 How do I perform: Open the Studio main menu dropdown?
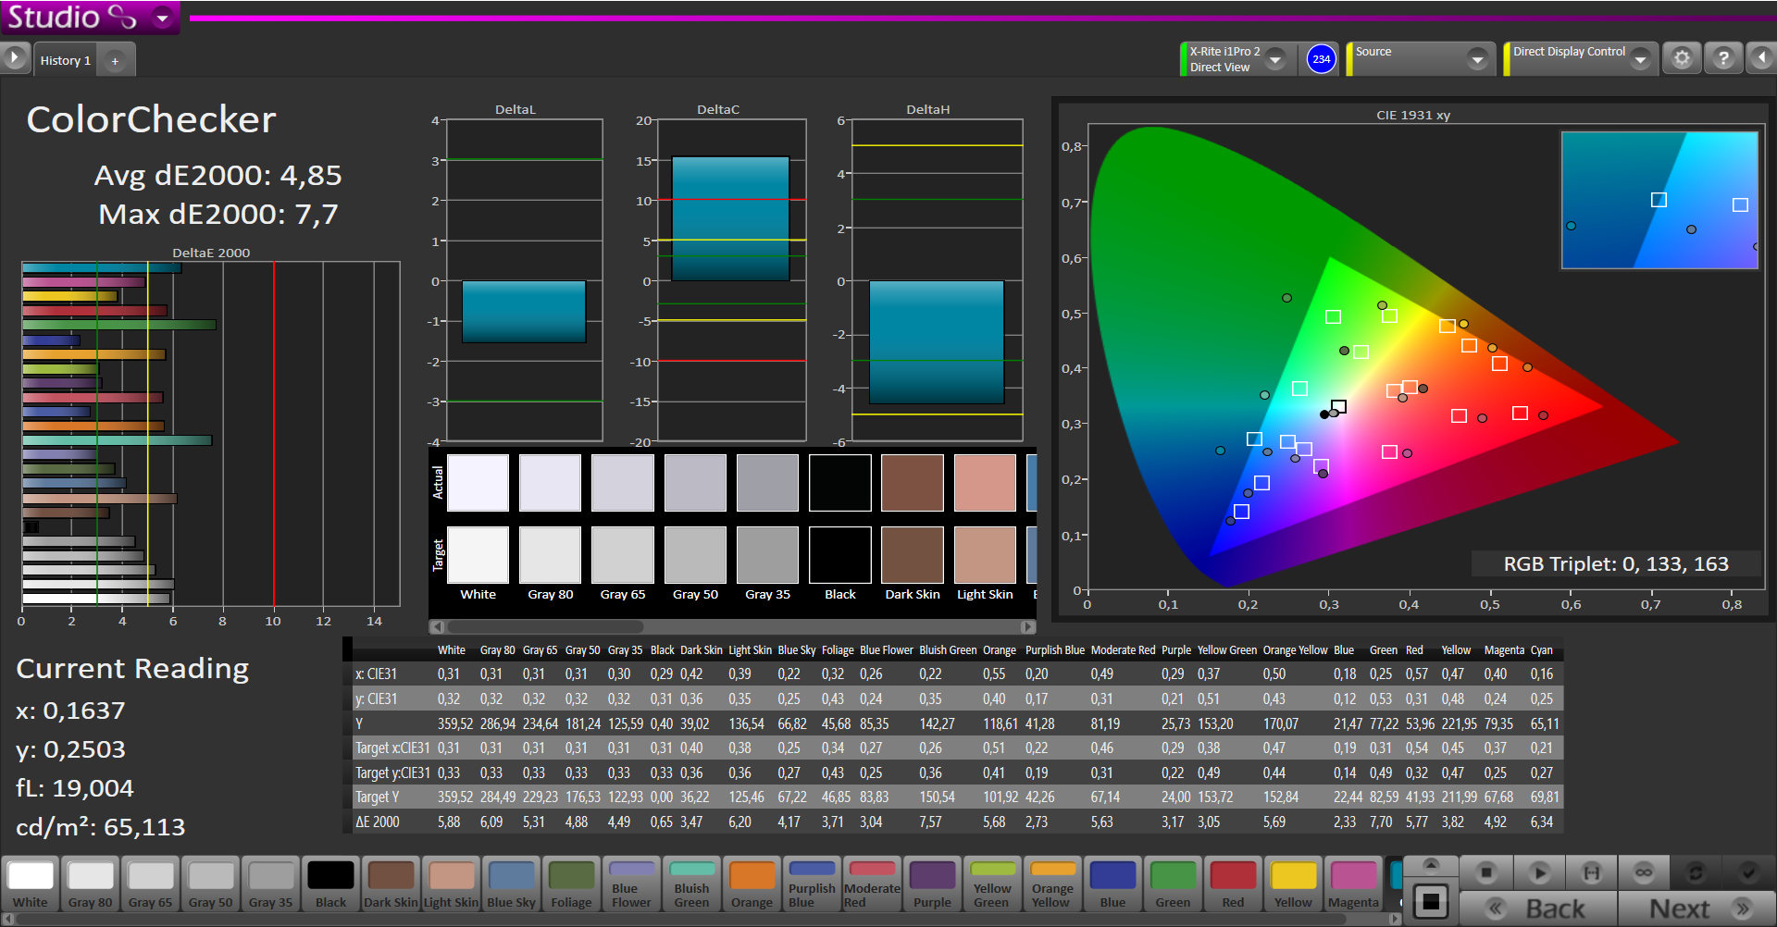tap(163, 18)
